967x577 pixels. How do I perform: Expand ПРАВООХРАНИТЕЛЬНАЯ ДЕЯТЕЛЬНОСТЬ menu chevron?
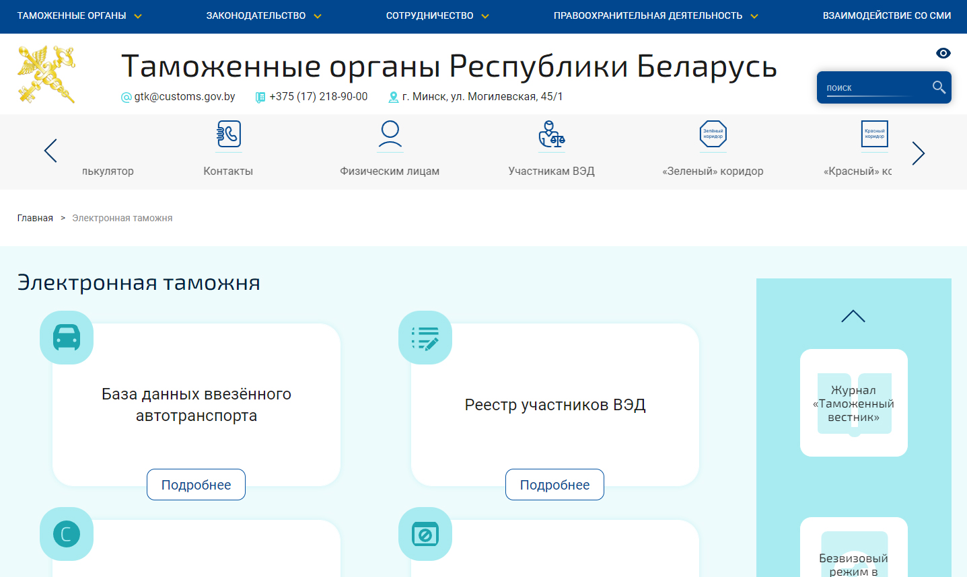click(x=754, y=16)
